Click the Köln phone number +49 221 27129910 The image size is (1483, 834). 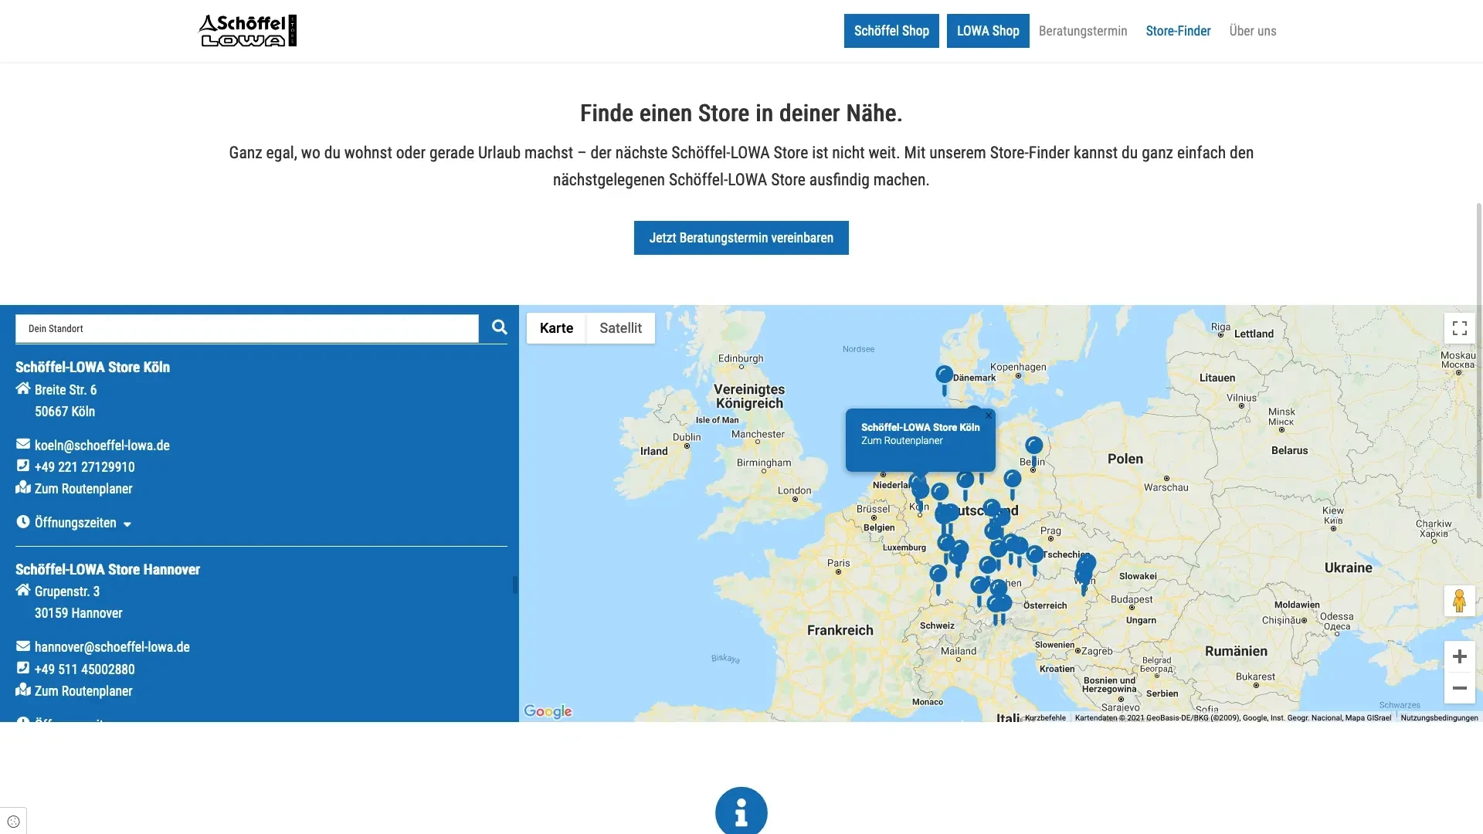click(84, 466)
